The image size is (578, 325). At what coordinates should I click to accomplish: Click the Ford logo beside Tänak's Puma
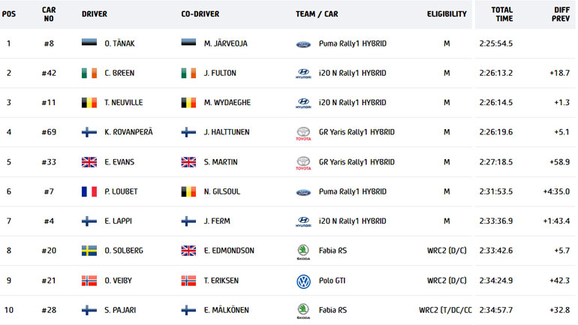click(x=303, y=44)
